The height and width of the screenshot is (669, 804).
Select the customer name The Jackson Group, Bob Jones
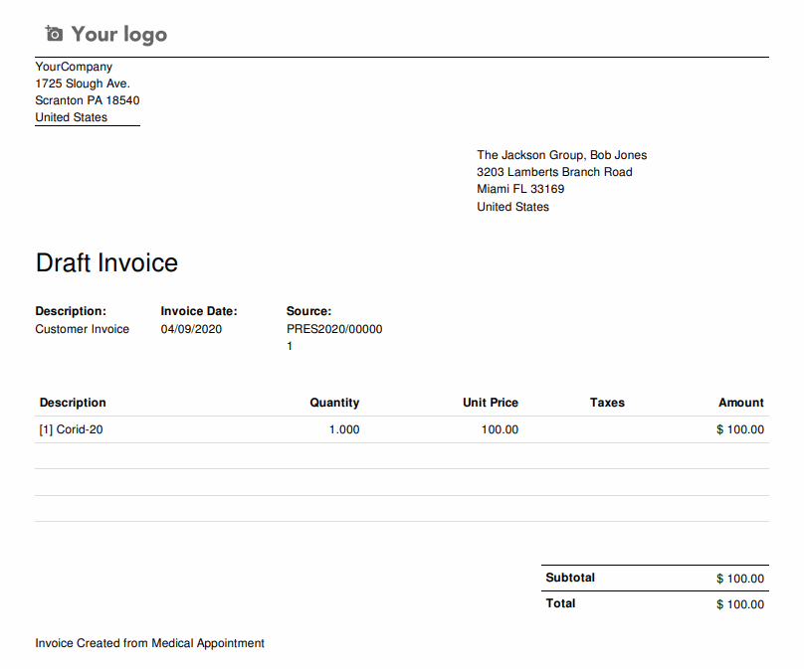coord(561,155)
